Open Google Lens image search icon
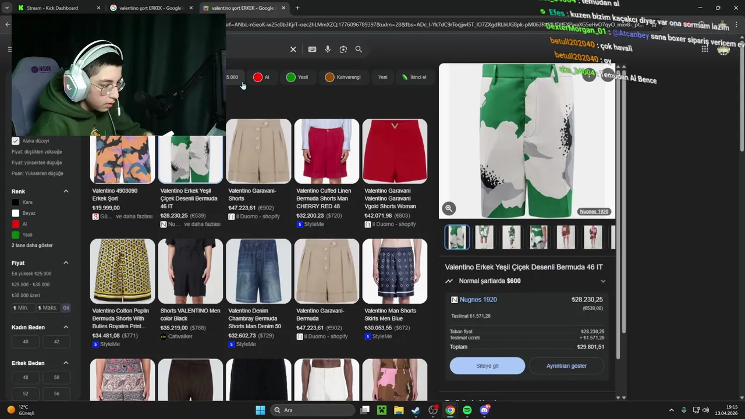Viewport: 745px width, 419px height. (x=343, y=49)
